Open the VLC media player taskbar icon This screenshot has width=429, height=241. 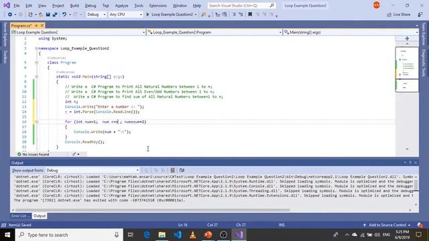click(192, 235)
